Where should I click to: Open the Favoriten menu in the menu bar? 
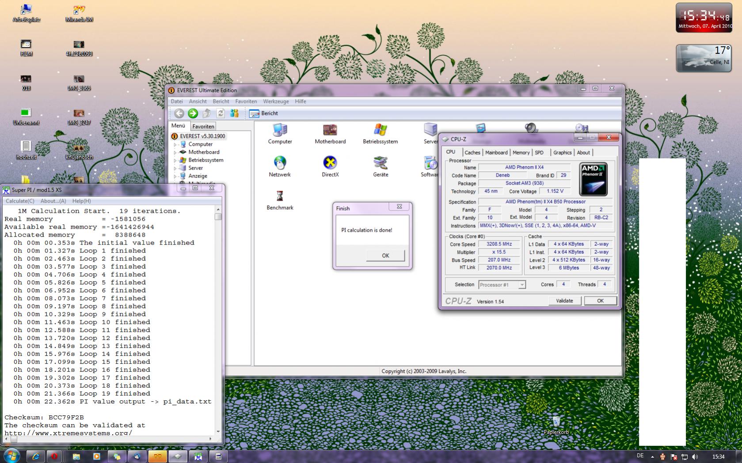[246, 102]
